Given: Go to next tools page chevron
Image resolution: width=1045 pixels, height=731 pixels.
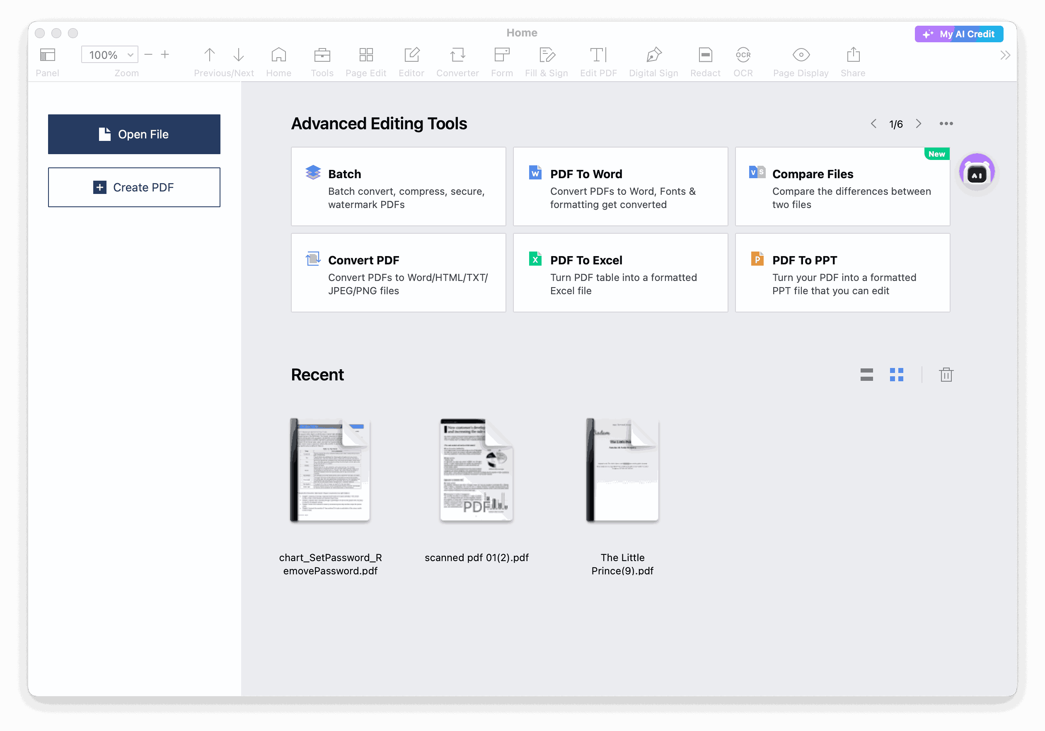Looking at the screenshot, I should pyautogui.click(x=919, y=124).
